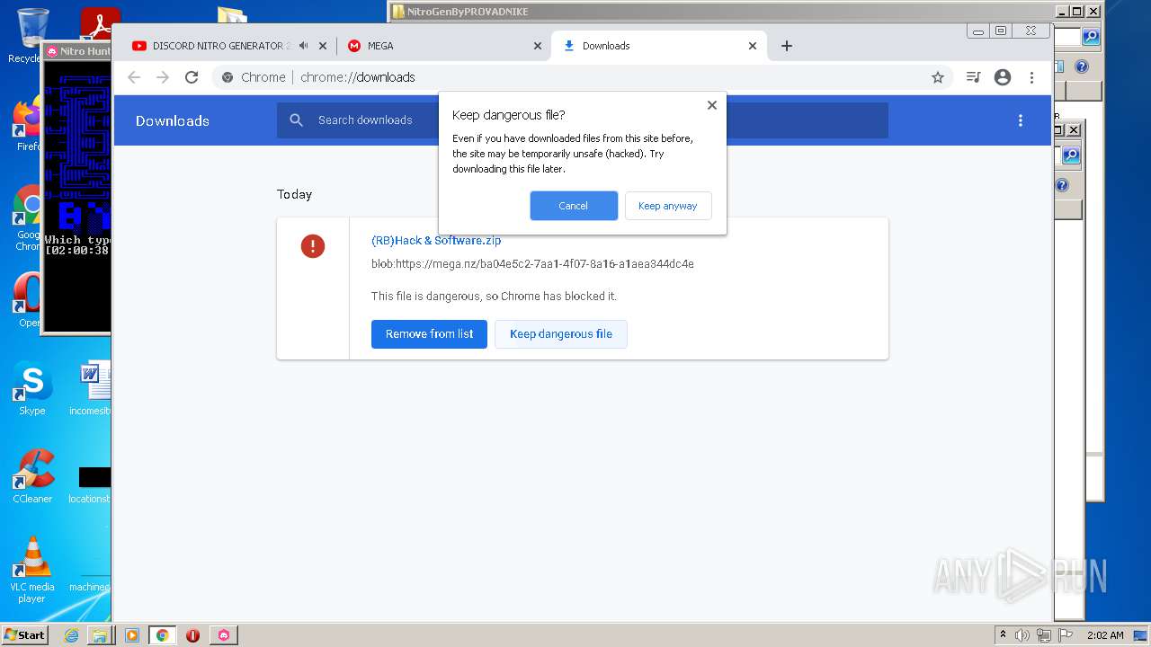
Task: Reload the downloads page
Action: pos(192,77)
